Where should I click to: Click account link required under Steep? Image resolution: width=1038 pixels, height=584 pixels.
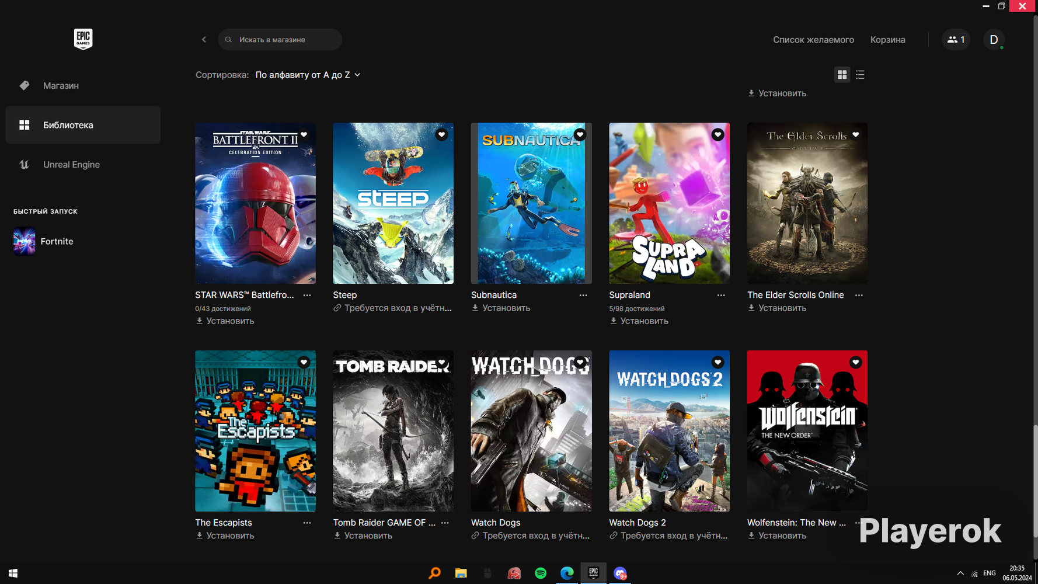click(x=392, y=308)
